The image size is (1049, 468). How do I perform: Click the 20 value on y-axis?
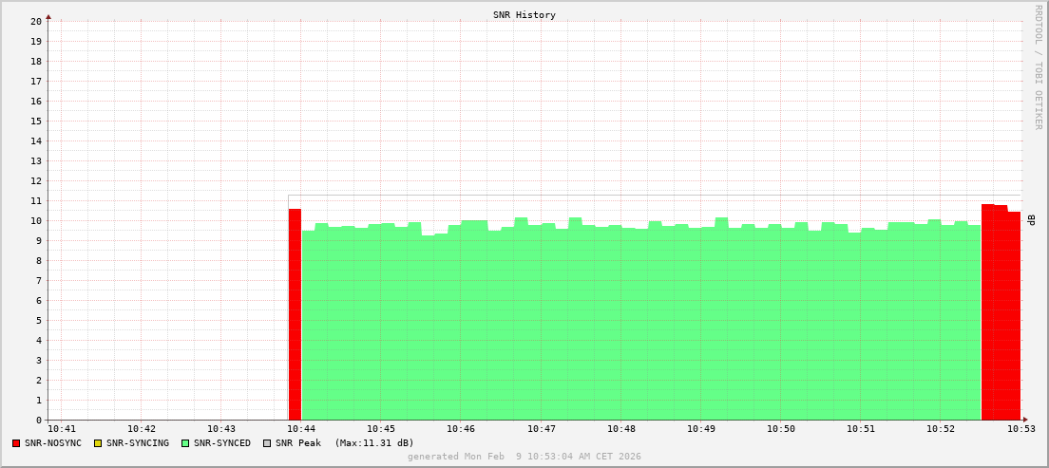pos(36,21)
